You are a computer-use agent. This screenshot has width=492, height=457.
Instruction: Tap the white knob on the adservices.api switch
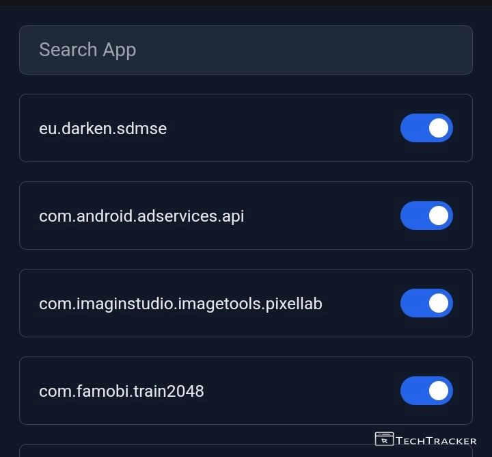click(439, 216)
